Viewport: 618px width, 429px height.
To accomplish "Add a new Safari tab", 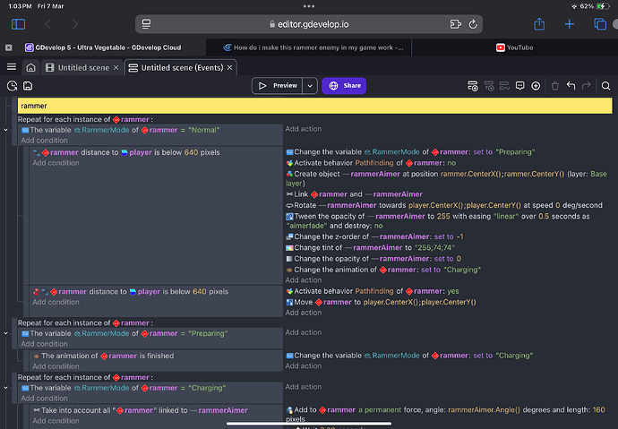I will pyautogui.click(x=569, y=24).
